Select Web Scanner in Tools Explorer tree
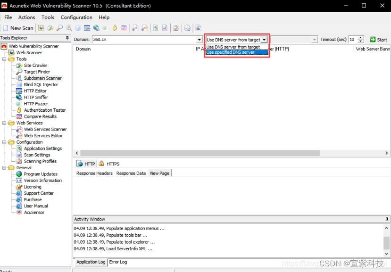 [x=29, y=53]
